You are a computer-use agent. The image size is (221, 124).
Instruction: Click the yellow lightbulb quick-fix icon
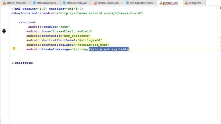click(x=14, y=49)
